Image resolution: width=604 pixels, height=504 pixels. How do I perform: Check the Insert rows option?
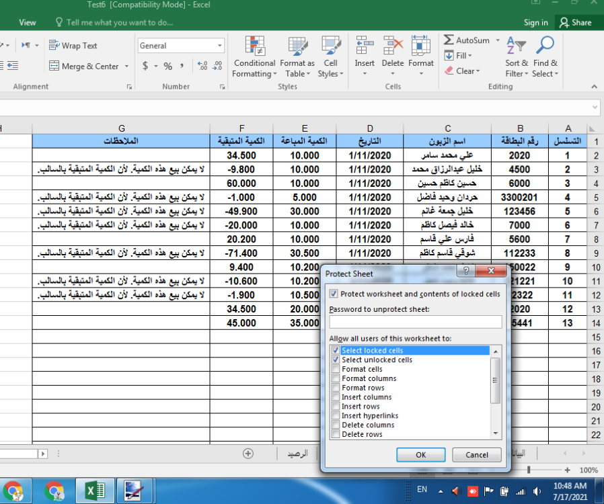pyautogui.click(x=336, y=407)
